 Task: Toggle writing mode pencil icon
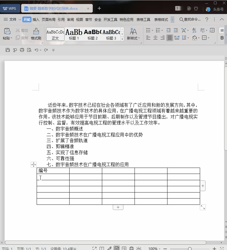109,248
